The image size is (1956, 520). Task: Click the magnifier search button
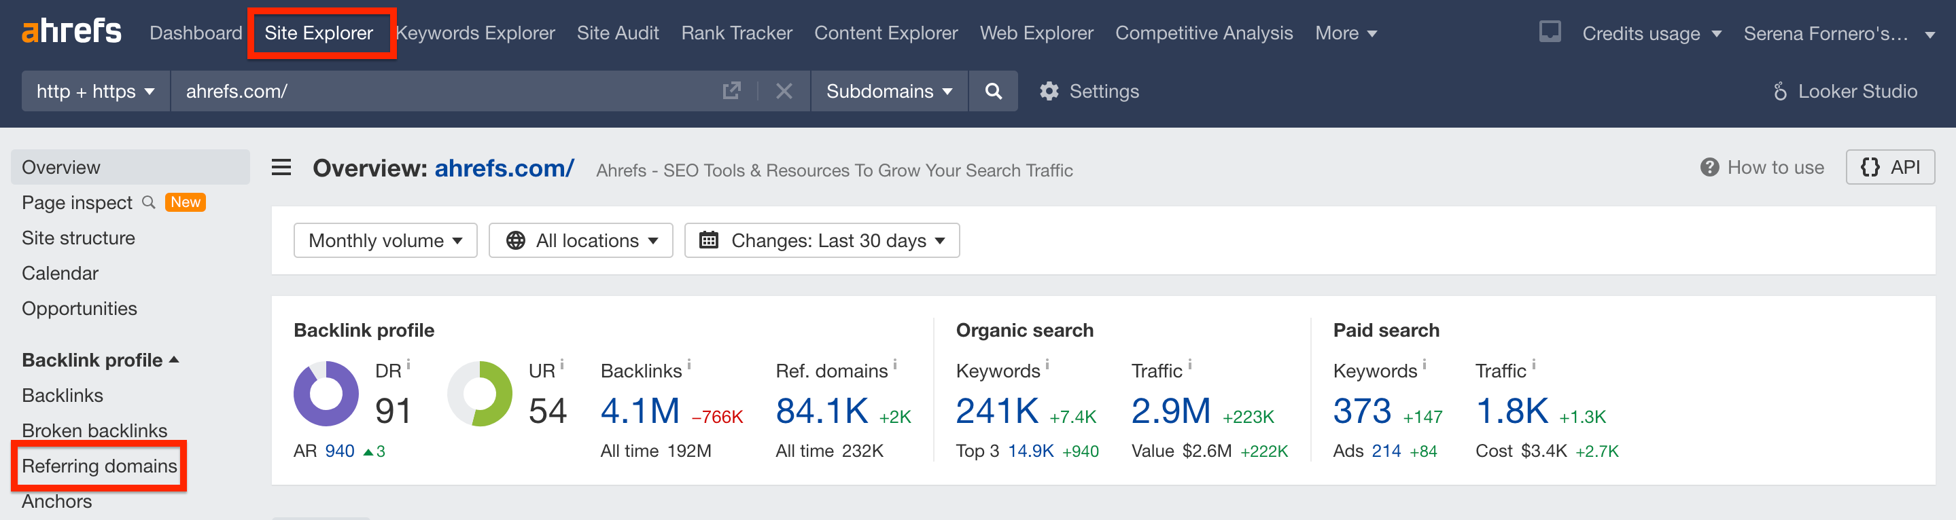pyautogui.click(x=993, y=91)
